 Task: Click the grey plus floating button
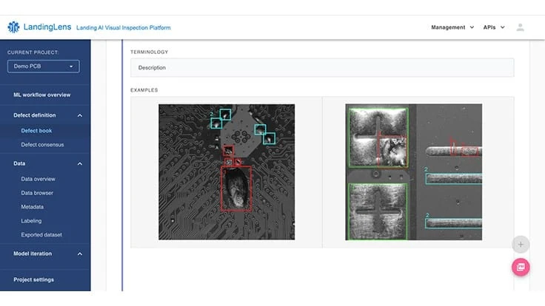521,244
